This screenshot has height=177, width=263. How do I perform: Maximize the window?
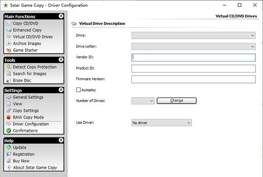(239, 5)
